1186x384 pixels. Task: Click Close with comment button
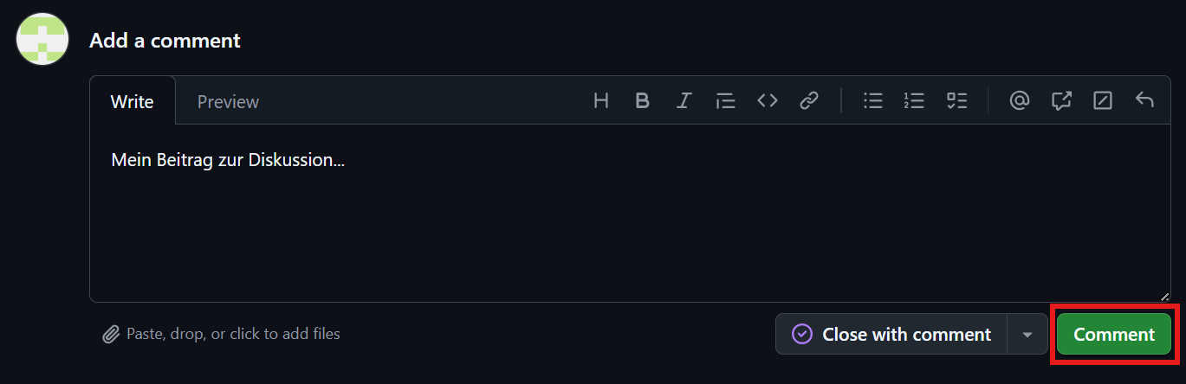(x=891, y=334)
